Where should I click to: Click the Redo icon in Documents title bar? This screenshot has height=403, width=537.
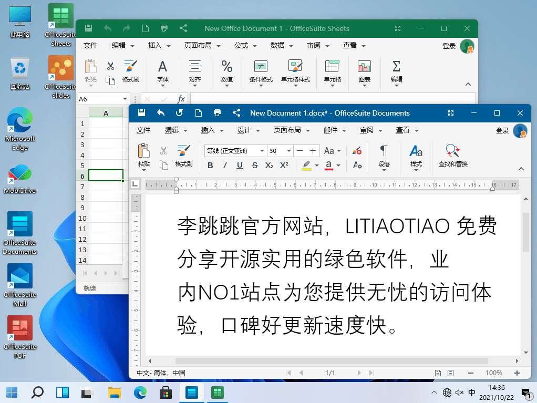[x=180, y=113]
